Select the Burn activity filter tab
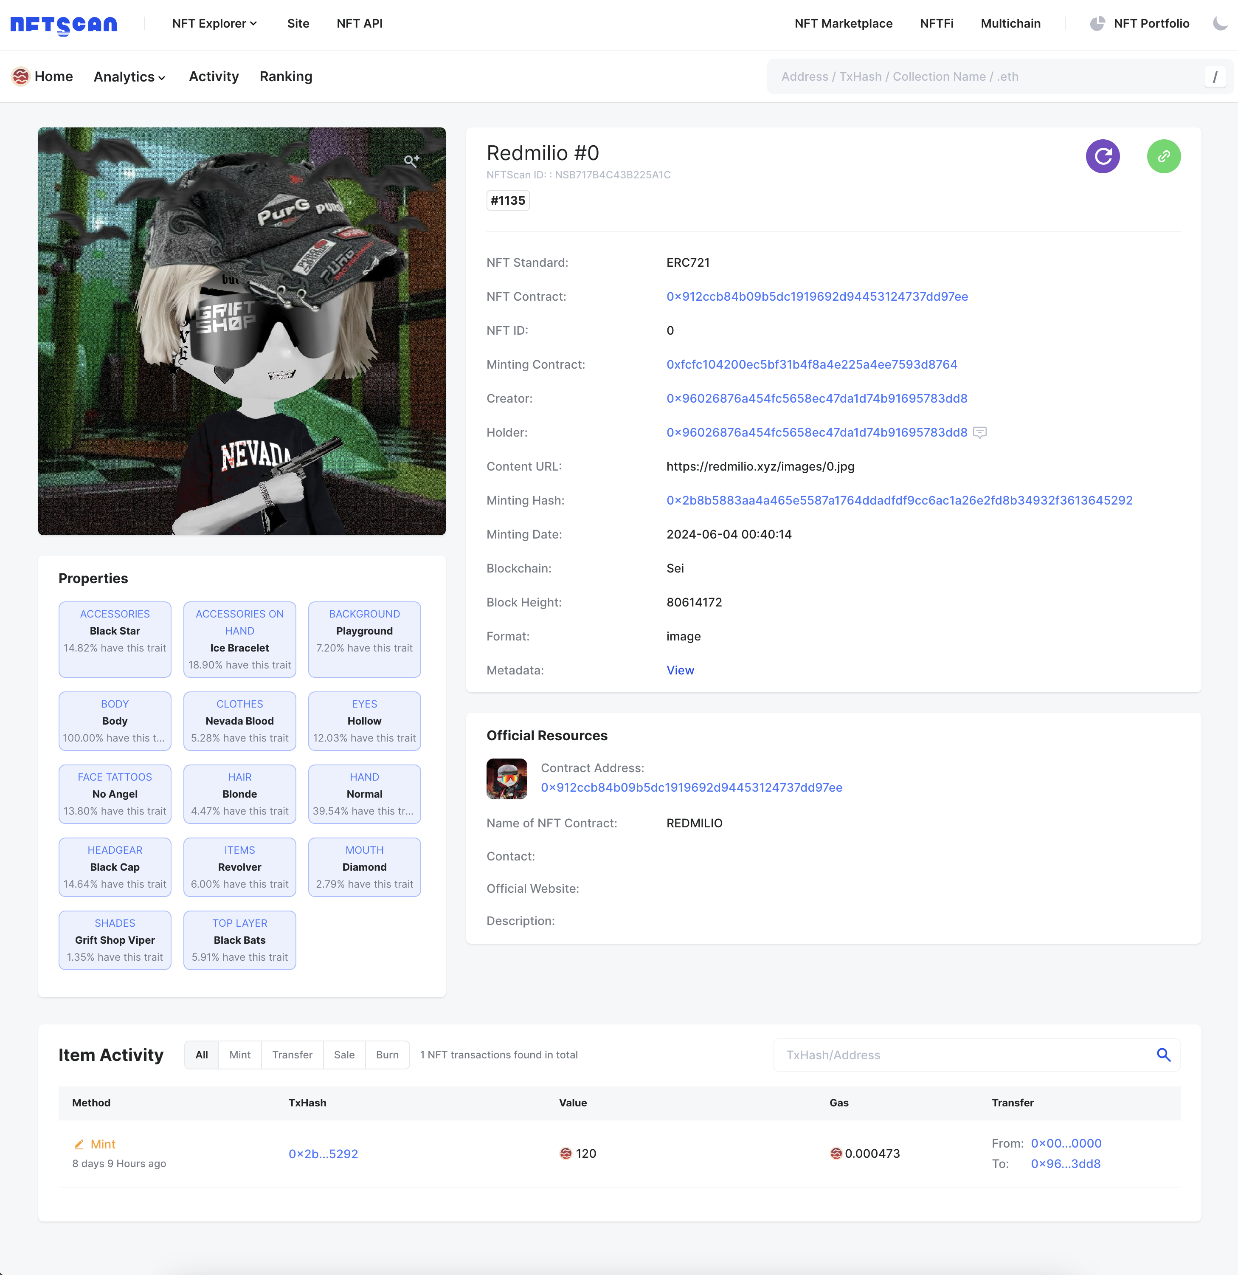1238x1275 pixels. tap(387, 1055)
